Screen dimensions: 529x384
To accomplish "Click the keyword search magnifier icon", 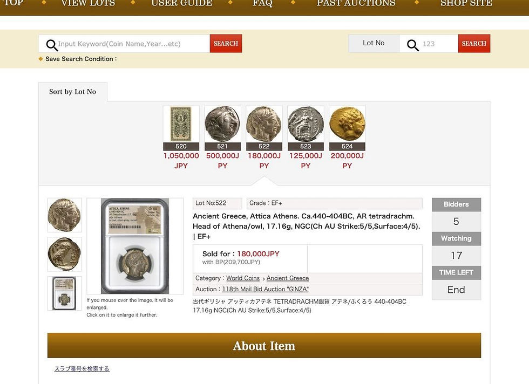I will click(x=52, y=45).
